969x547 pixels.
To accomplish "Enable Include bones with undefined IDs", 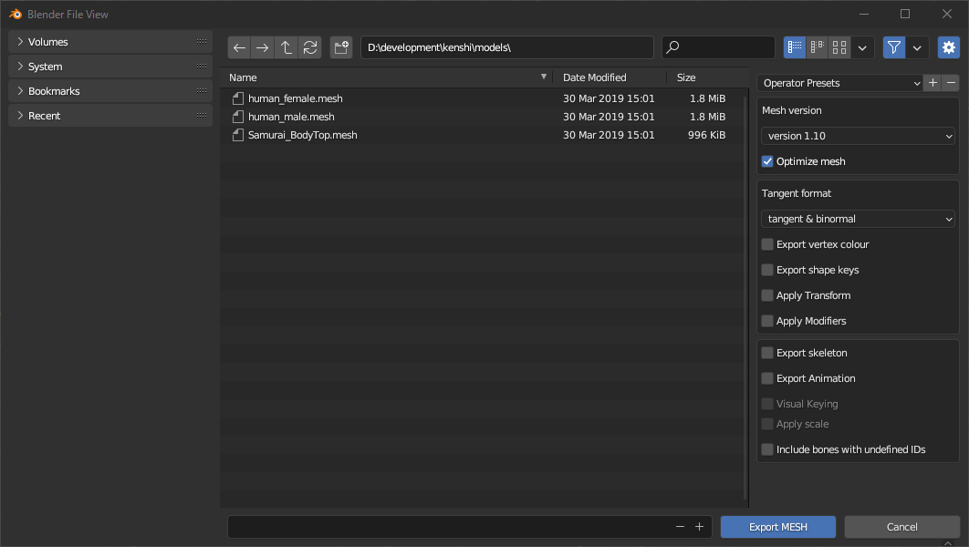I will (x=767, y=449).
